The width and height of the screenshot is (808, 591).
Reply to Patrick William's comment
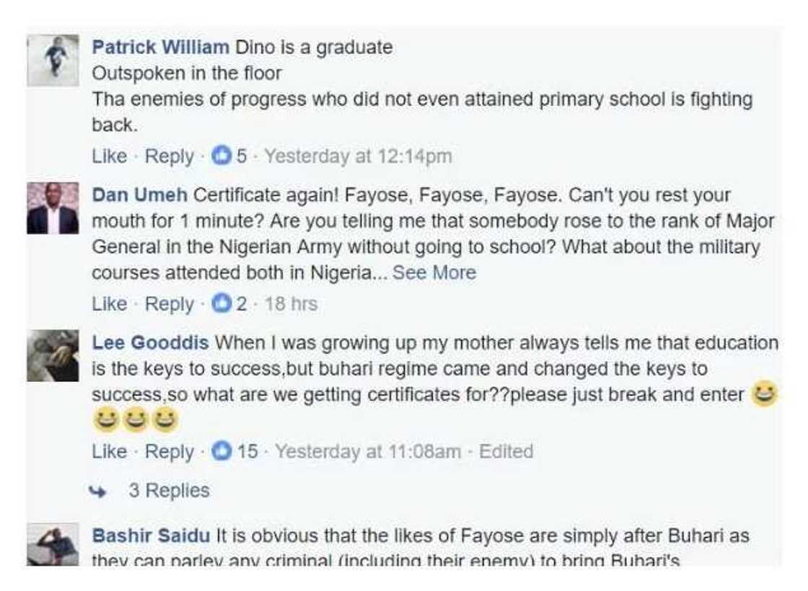[170, 156]
